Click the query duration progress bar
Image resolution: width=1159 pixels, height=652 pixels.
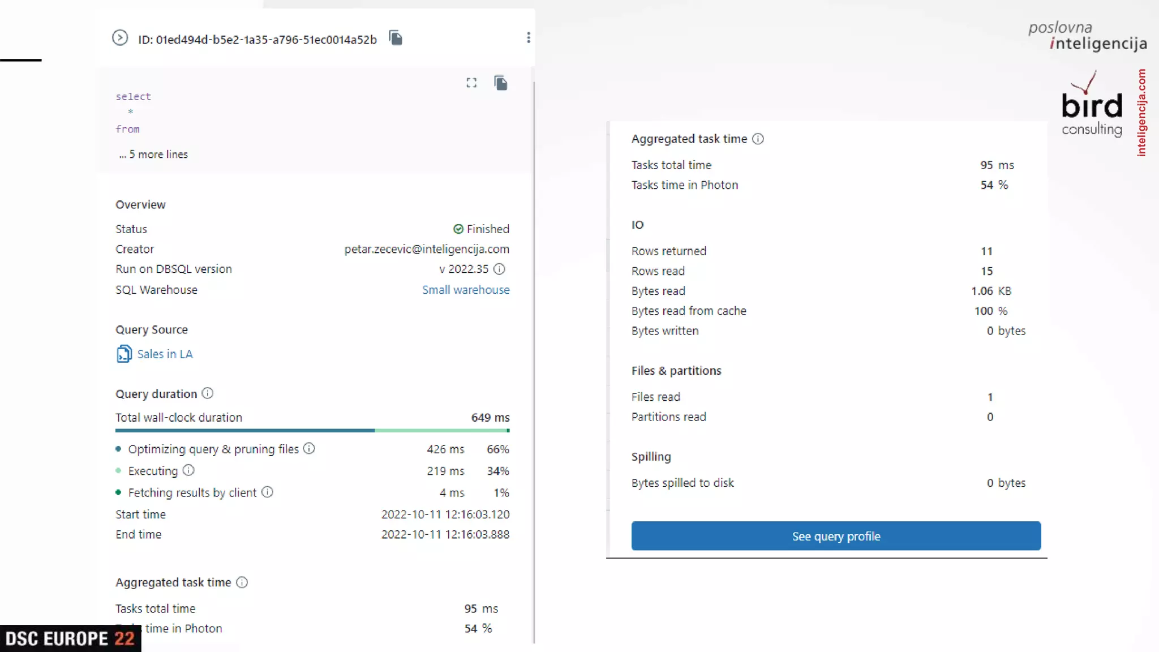click(x=312, y=431)
